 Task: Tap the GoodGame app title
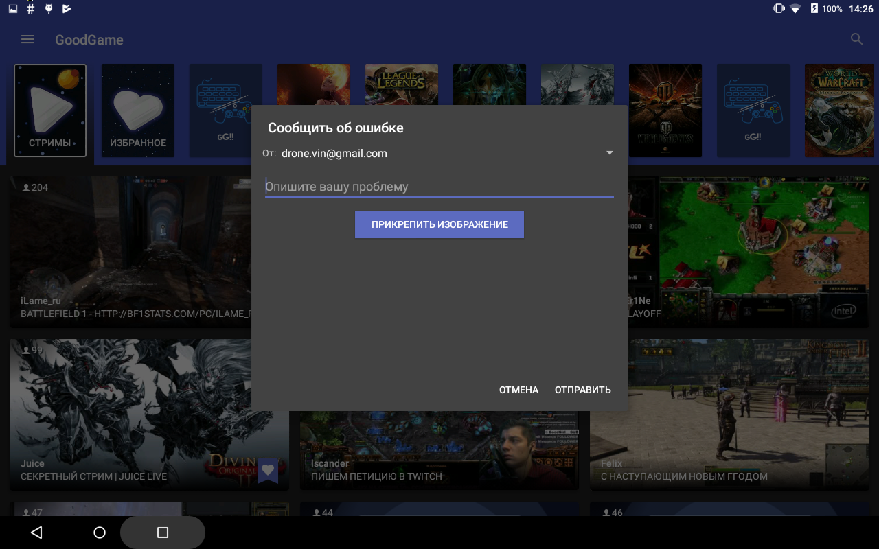pyautogui.click(x=89, y=40)
